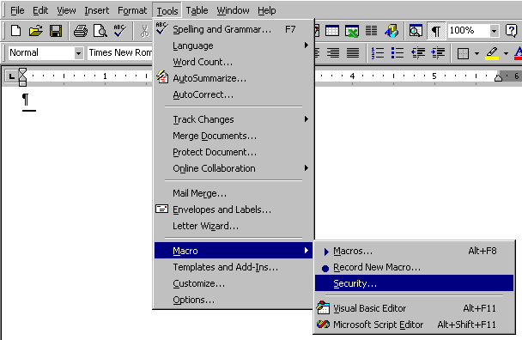Screen dimensions: 522x340
Task: Toggle the Bullets list icon
Action: pyautogui.click(x=398, y=53)
